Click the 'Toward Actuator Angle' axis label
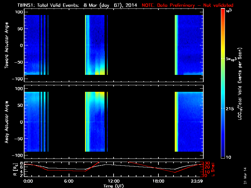 coord(6,45)
